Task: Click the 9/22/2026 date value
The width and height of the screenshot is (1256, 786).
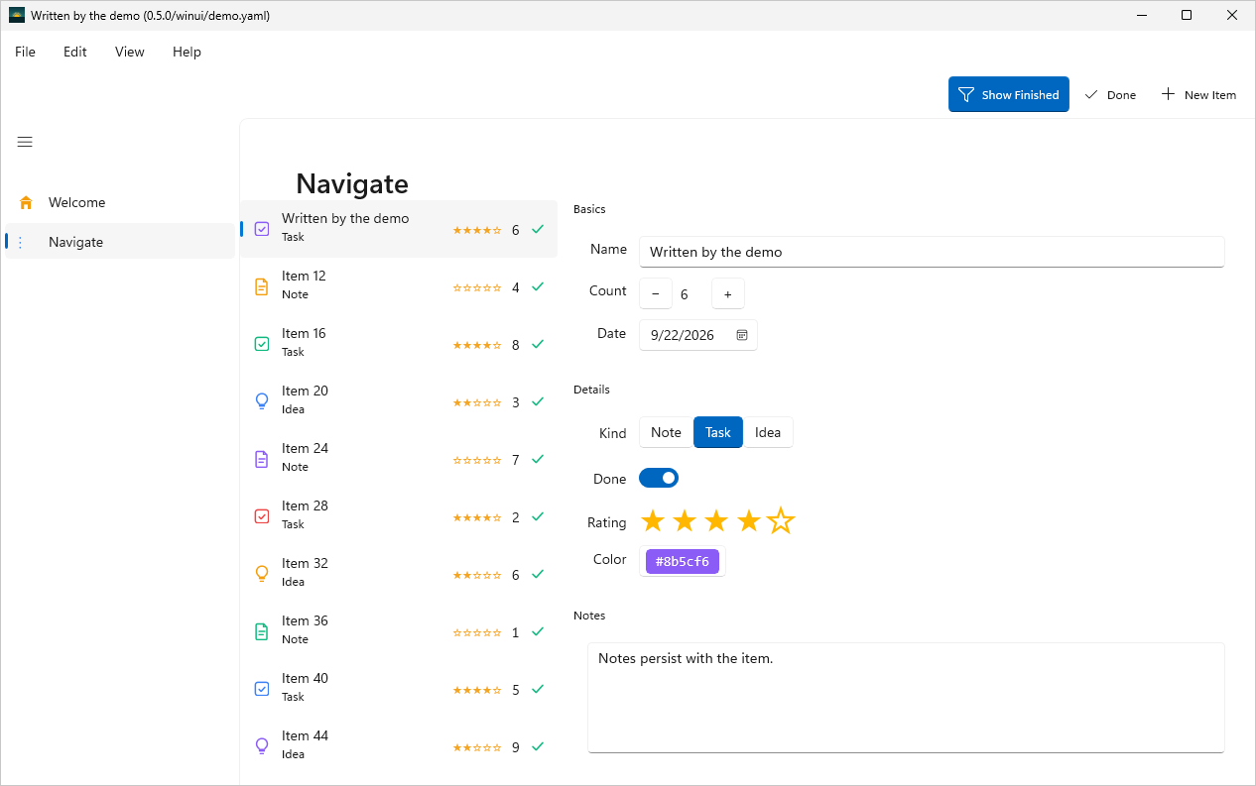Action: pos(683,335)
